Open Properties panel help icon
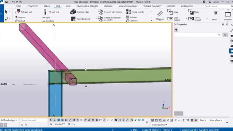Viewport: 233px width, 131px height. (223, 24)
